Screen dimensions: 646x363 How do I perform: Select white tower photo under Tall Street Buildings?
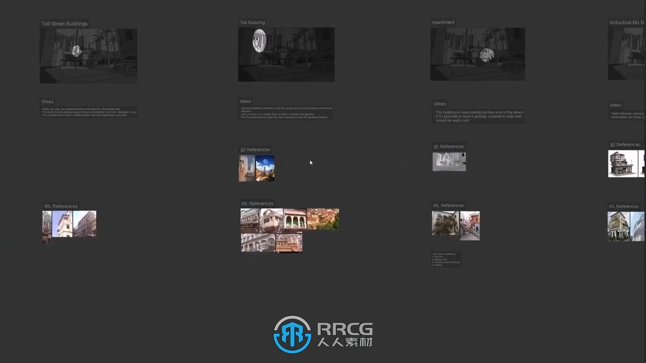[x=62, y=224]
